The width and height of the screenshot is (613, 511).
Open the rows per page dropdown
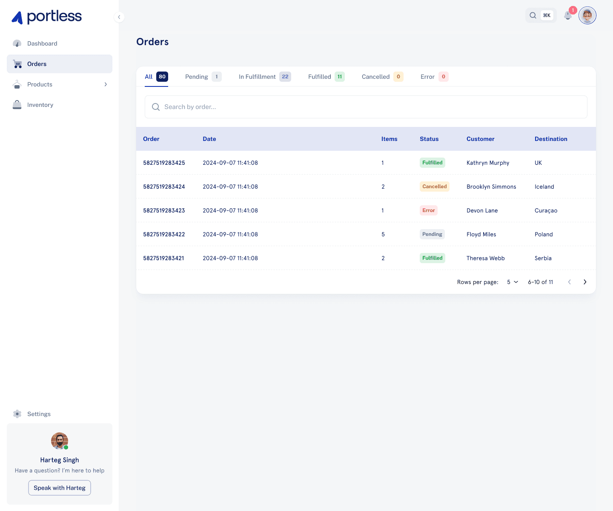513,282
